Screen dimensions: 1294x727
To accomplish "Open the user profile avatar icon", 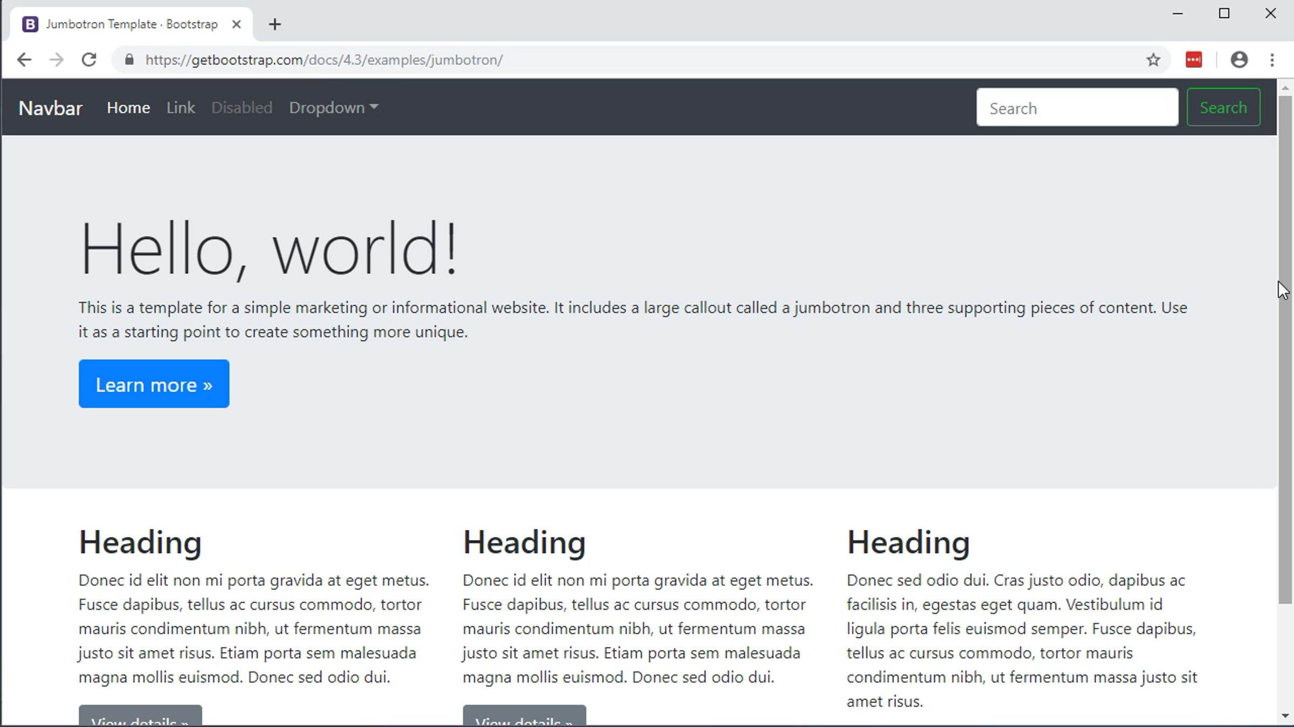I will coord(1239,60).
